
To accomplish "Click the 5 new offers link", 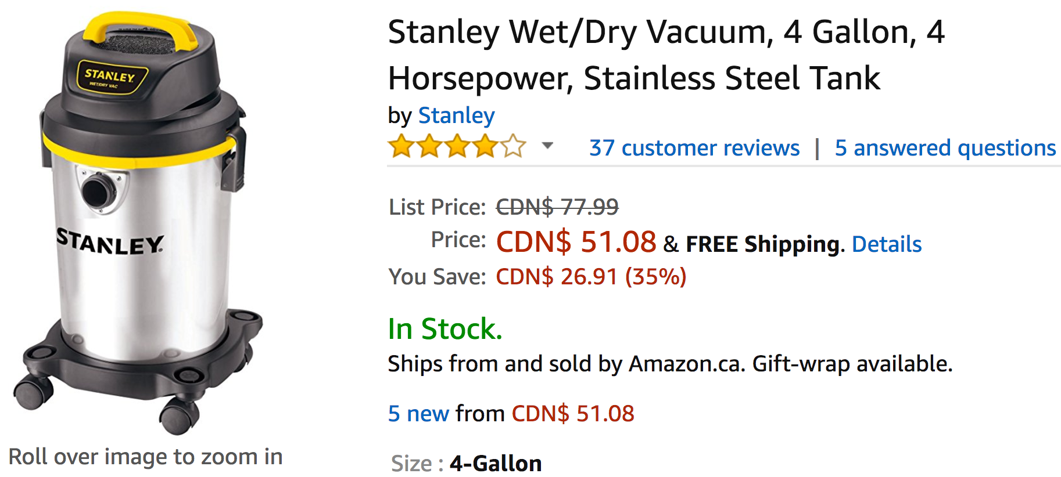I will tap(418, 414).
